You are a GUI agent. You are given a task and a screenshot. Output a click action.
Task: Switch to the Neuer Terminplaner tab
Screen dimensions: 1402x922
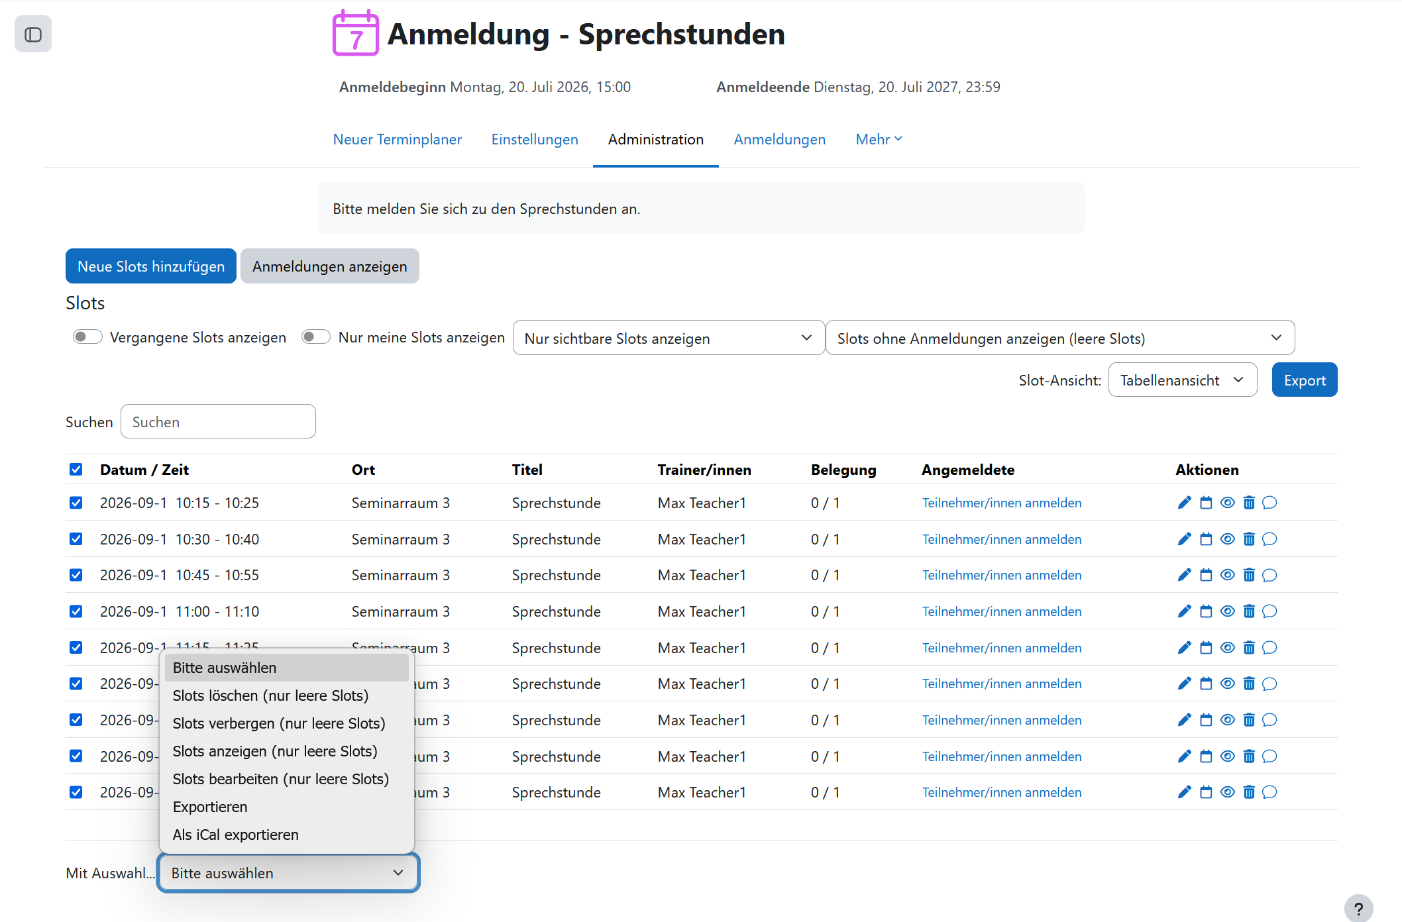[397, 139]
